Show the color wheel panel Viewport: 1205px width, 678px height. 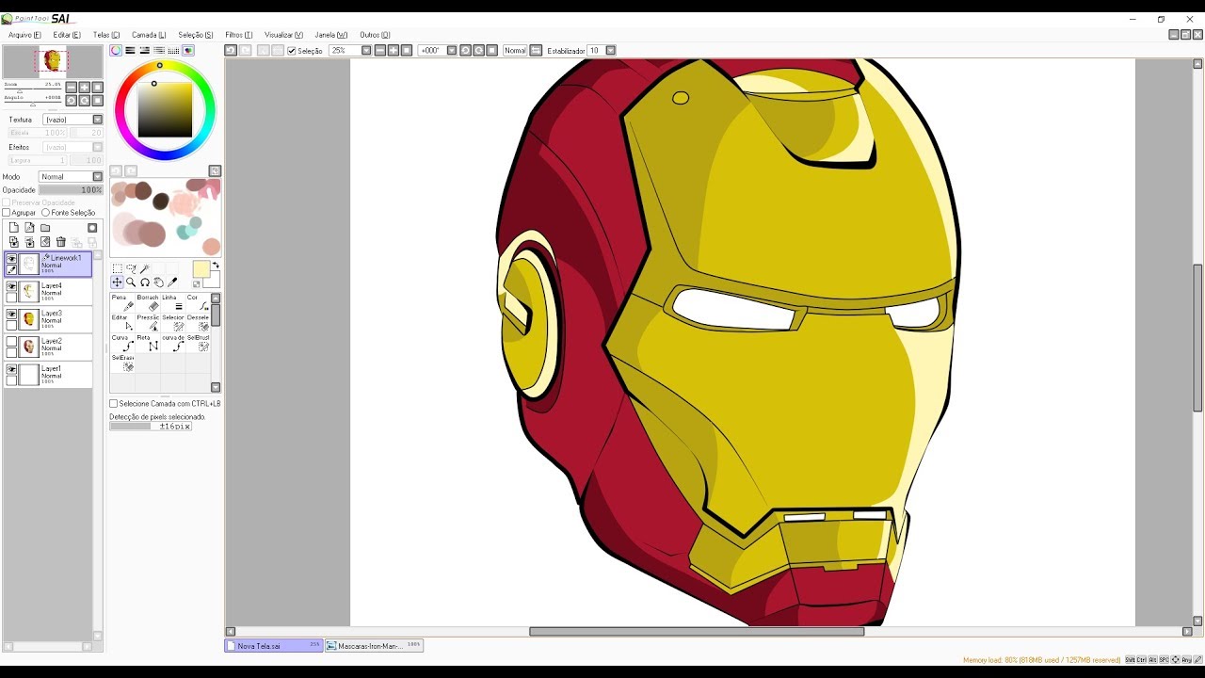tap(116, 51)
